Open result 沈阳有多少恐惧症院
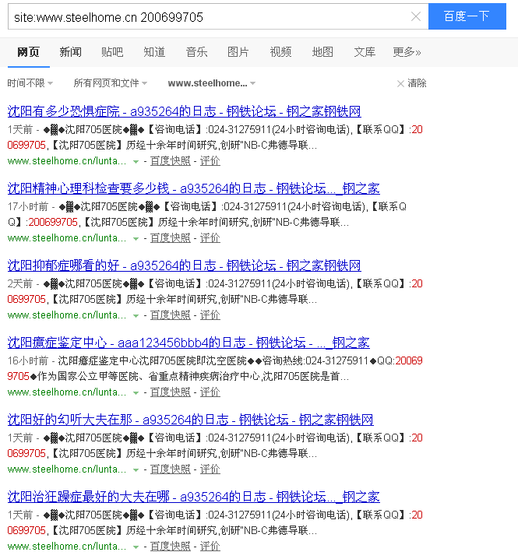The height and width of the screenshot is (559, 518). pos(184,111)
